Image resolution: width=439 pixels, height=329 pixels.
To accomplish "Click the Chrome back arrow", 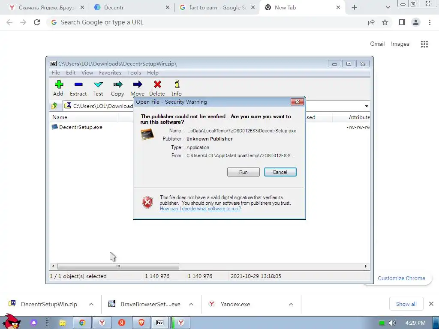I will pos(9,22).
